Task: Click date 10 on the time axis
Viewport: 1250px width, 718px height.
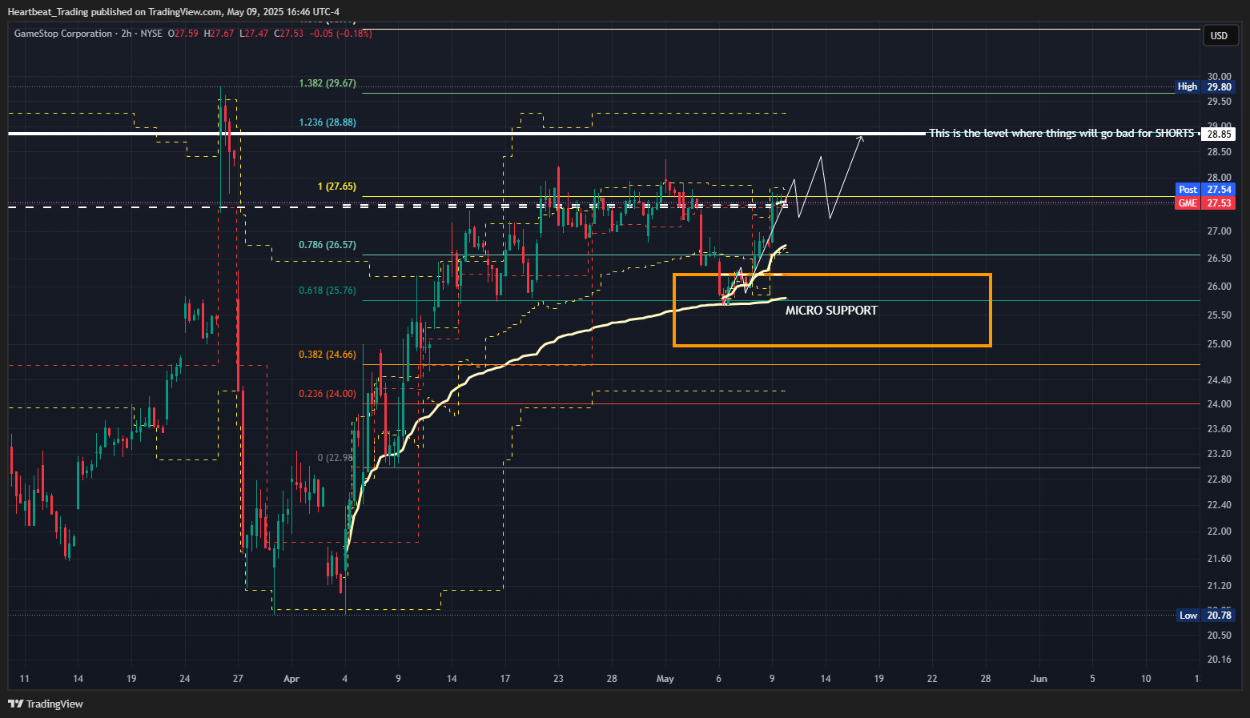Action: tap(1146, 679)
